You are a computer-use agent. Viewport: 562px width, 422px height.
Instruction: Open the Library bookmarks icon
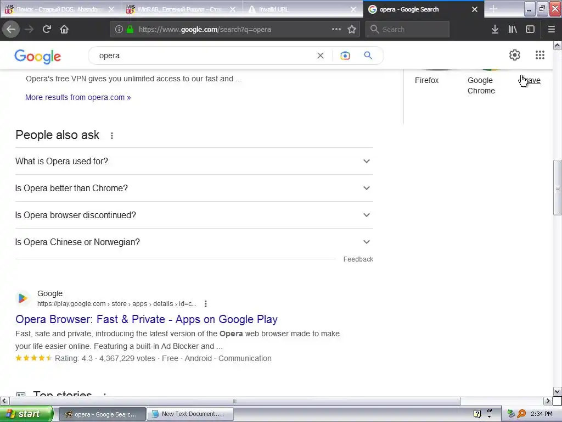pos(513,29)
